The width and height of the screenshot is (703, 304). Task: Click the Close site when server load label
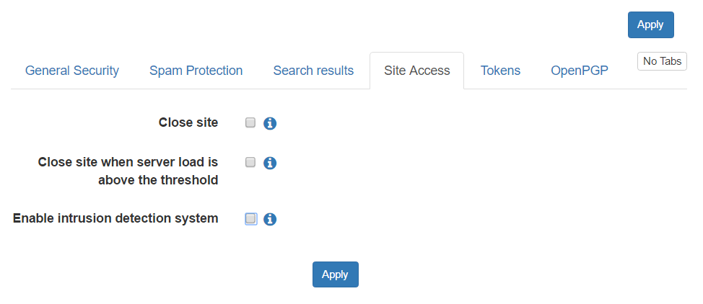[x=128, y=171]
